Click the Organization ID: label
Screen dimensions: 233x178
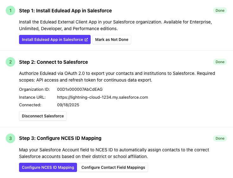35,89
